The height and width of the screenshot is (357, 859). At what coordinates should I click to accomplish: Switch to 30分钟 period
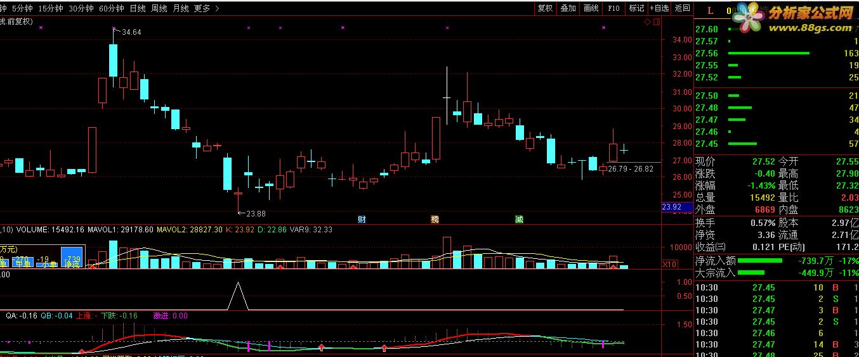81,8
